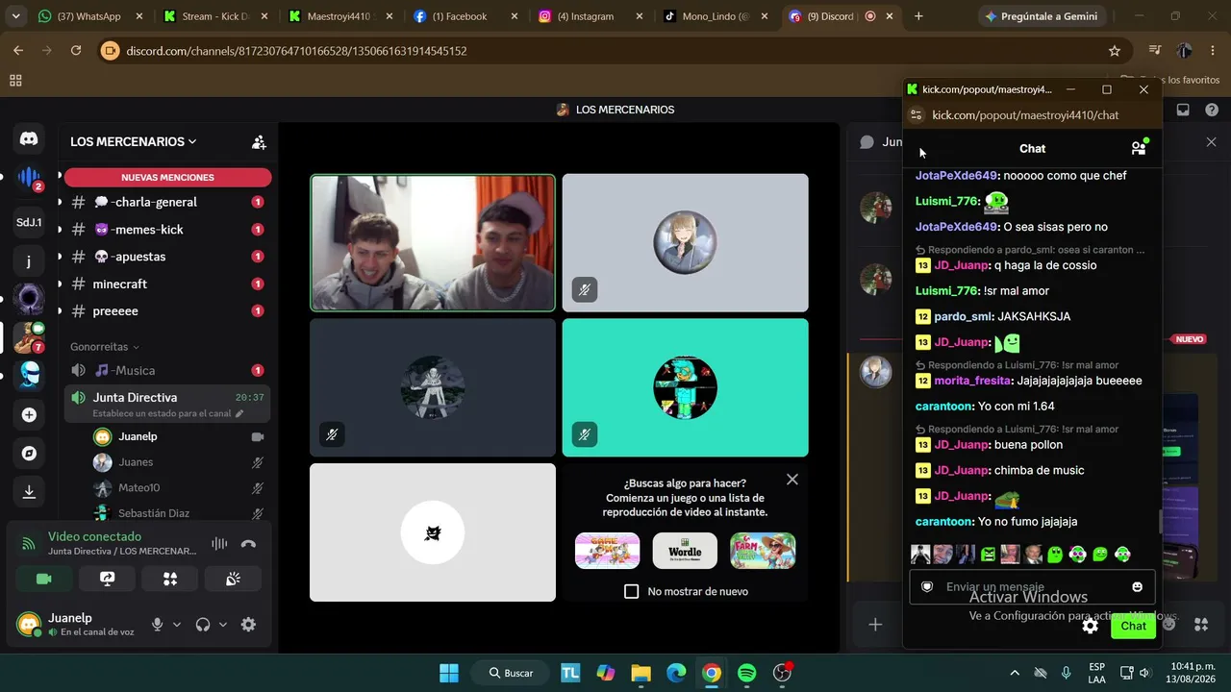Open Microsoft Edge from the taskbar
The height and width of the screenshot is (692, 1231).
[x=676, y=673]
